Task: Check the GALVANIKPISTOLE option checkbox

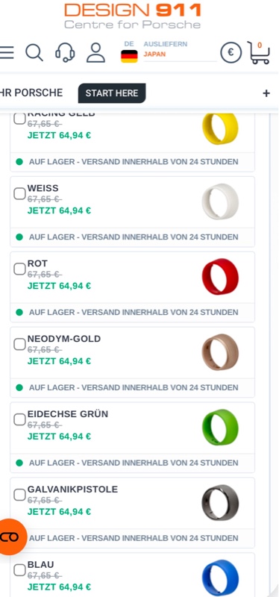Action: (x=19, y=495)
